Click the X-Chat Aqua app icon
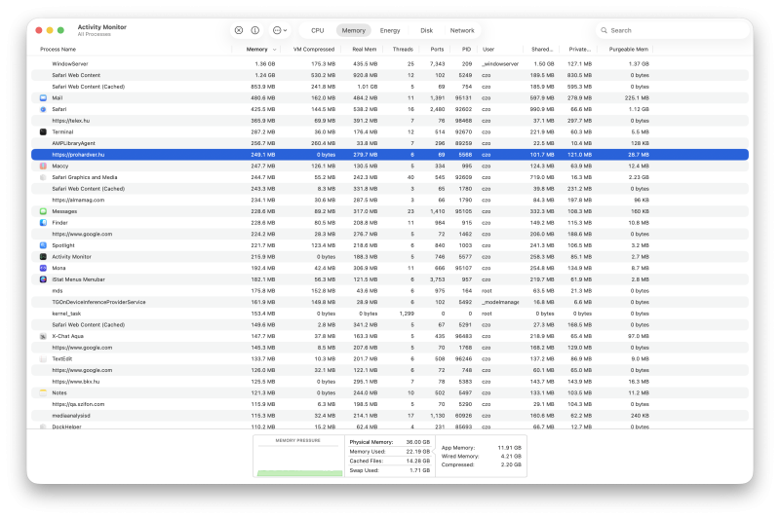The height and width of the screenshot is (519, 780). pos(43,336)
